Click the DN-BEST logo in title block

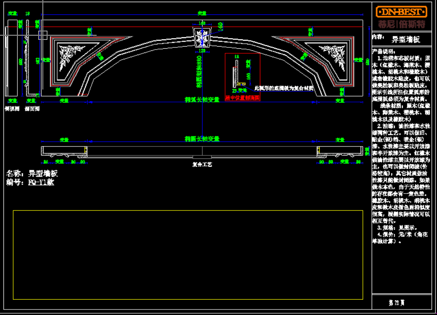point(401,12)
